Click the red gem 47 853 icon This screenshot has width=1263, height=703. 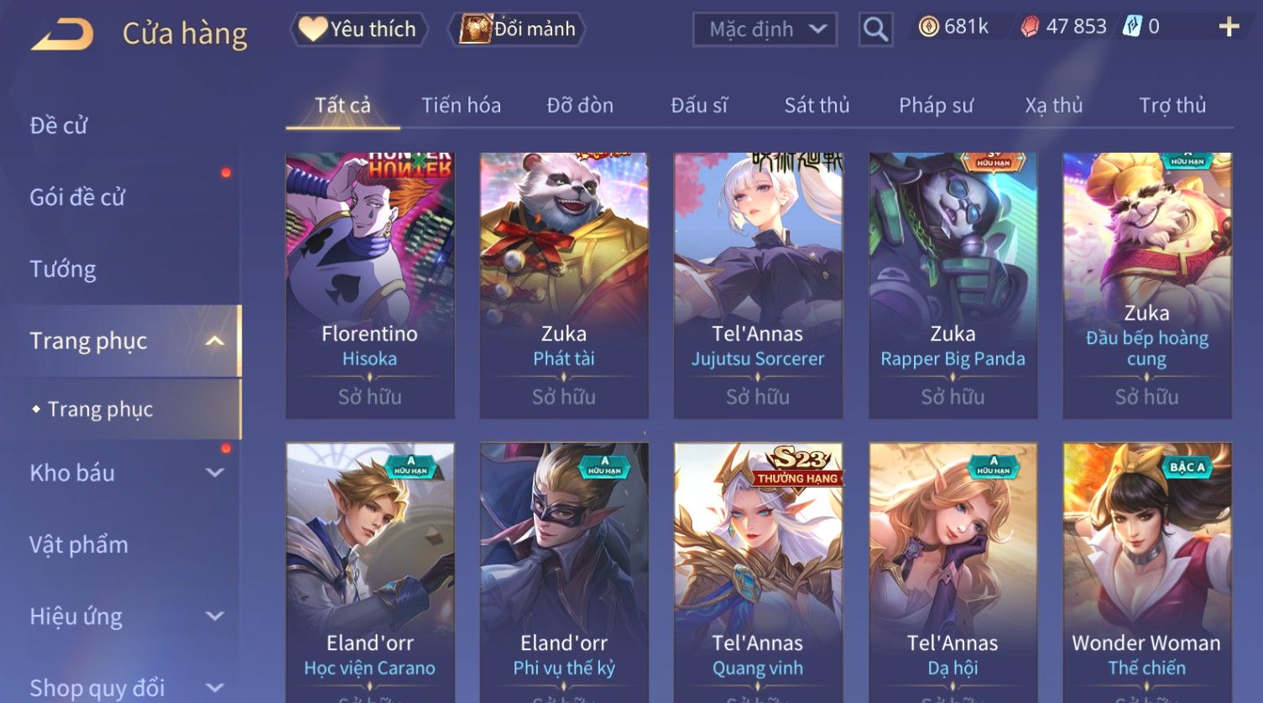pyautogui.click(x=1030, y=28)
